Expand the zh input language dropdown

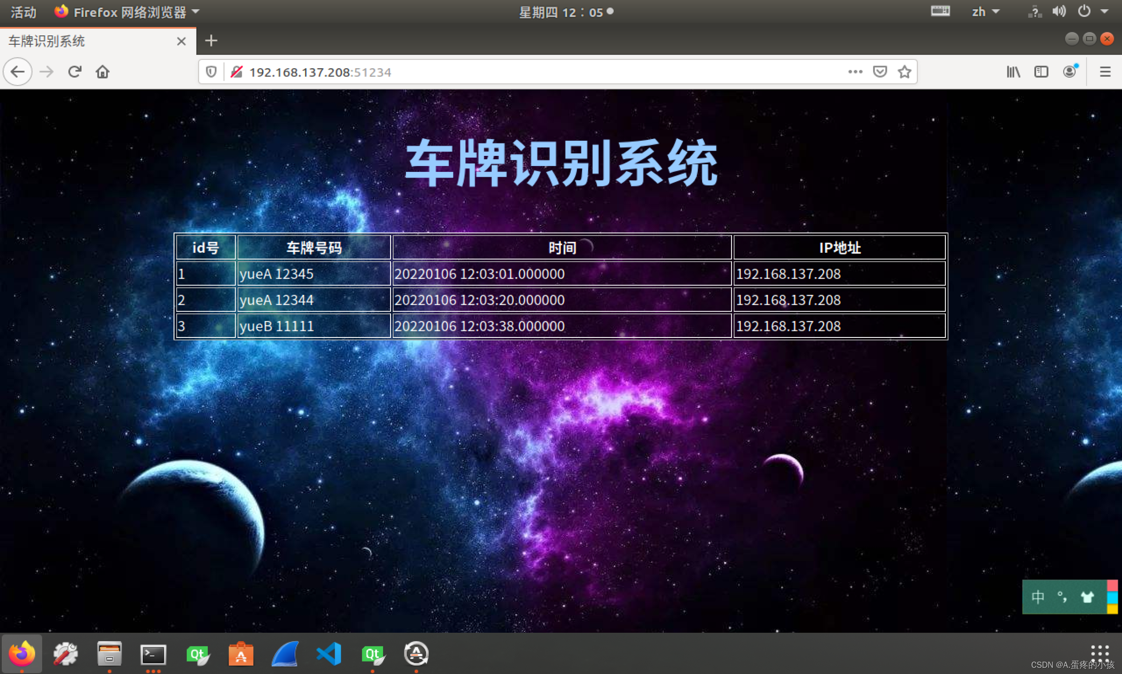tap(985, 12)
